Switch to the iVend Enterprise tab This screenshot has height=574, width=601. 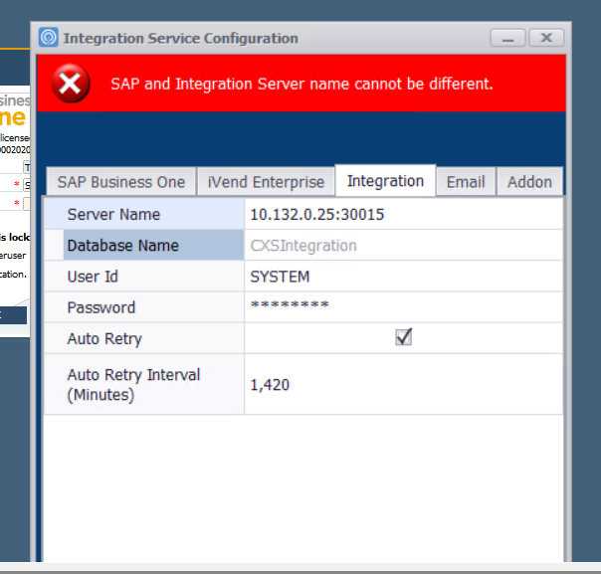[266, 182]
